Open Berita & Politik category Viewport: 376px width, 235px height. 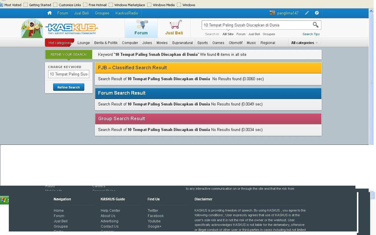(106, 43)
